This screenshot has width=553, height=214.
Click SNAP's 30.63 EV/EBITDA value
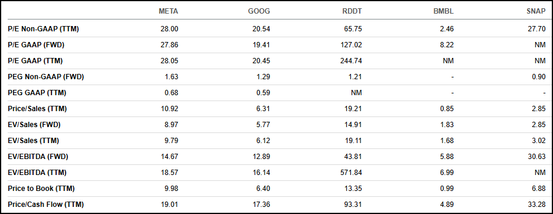[537, 157]
